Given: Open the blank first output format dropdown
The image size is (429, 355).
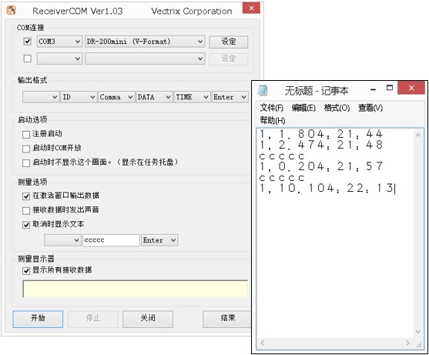Looking at the screenshot, I should 41,97.
